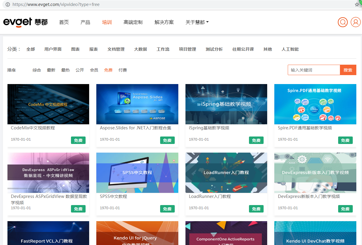Viewport: 362px width, 245px height.
Task: Filter category by 人工智能
Action: tap(290, 49)
